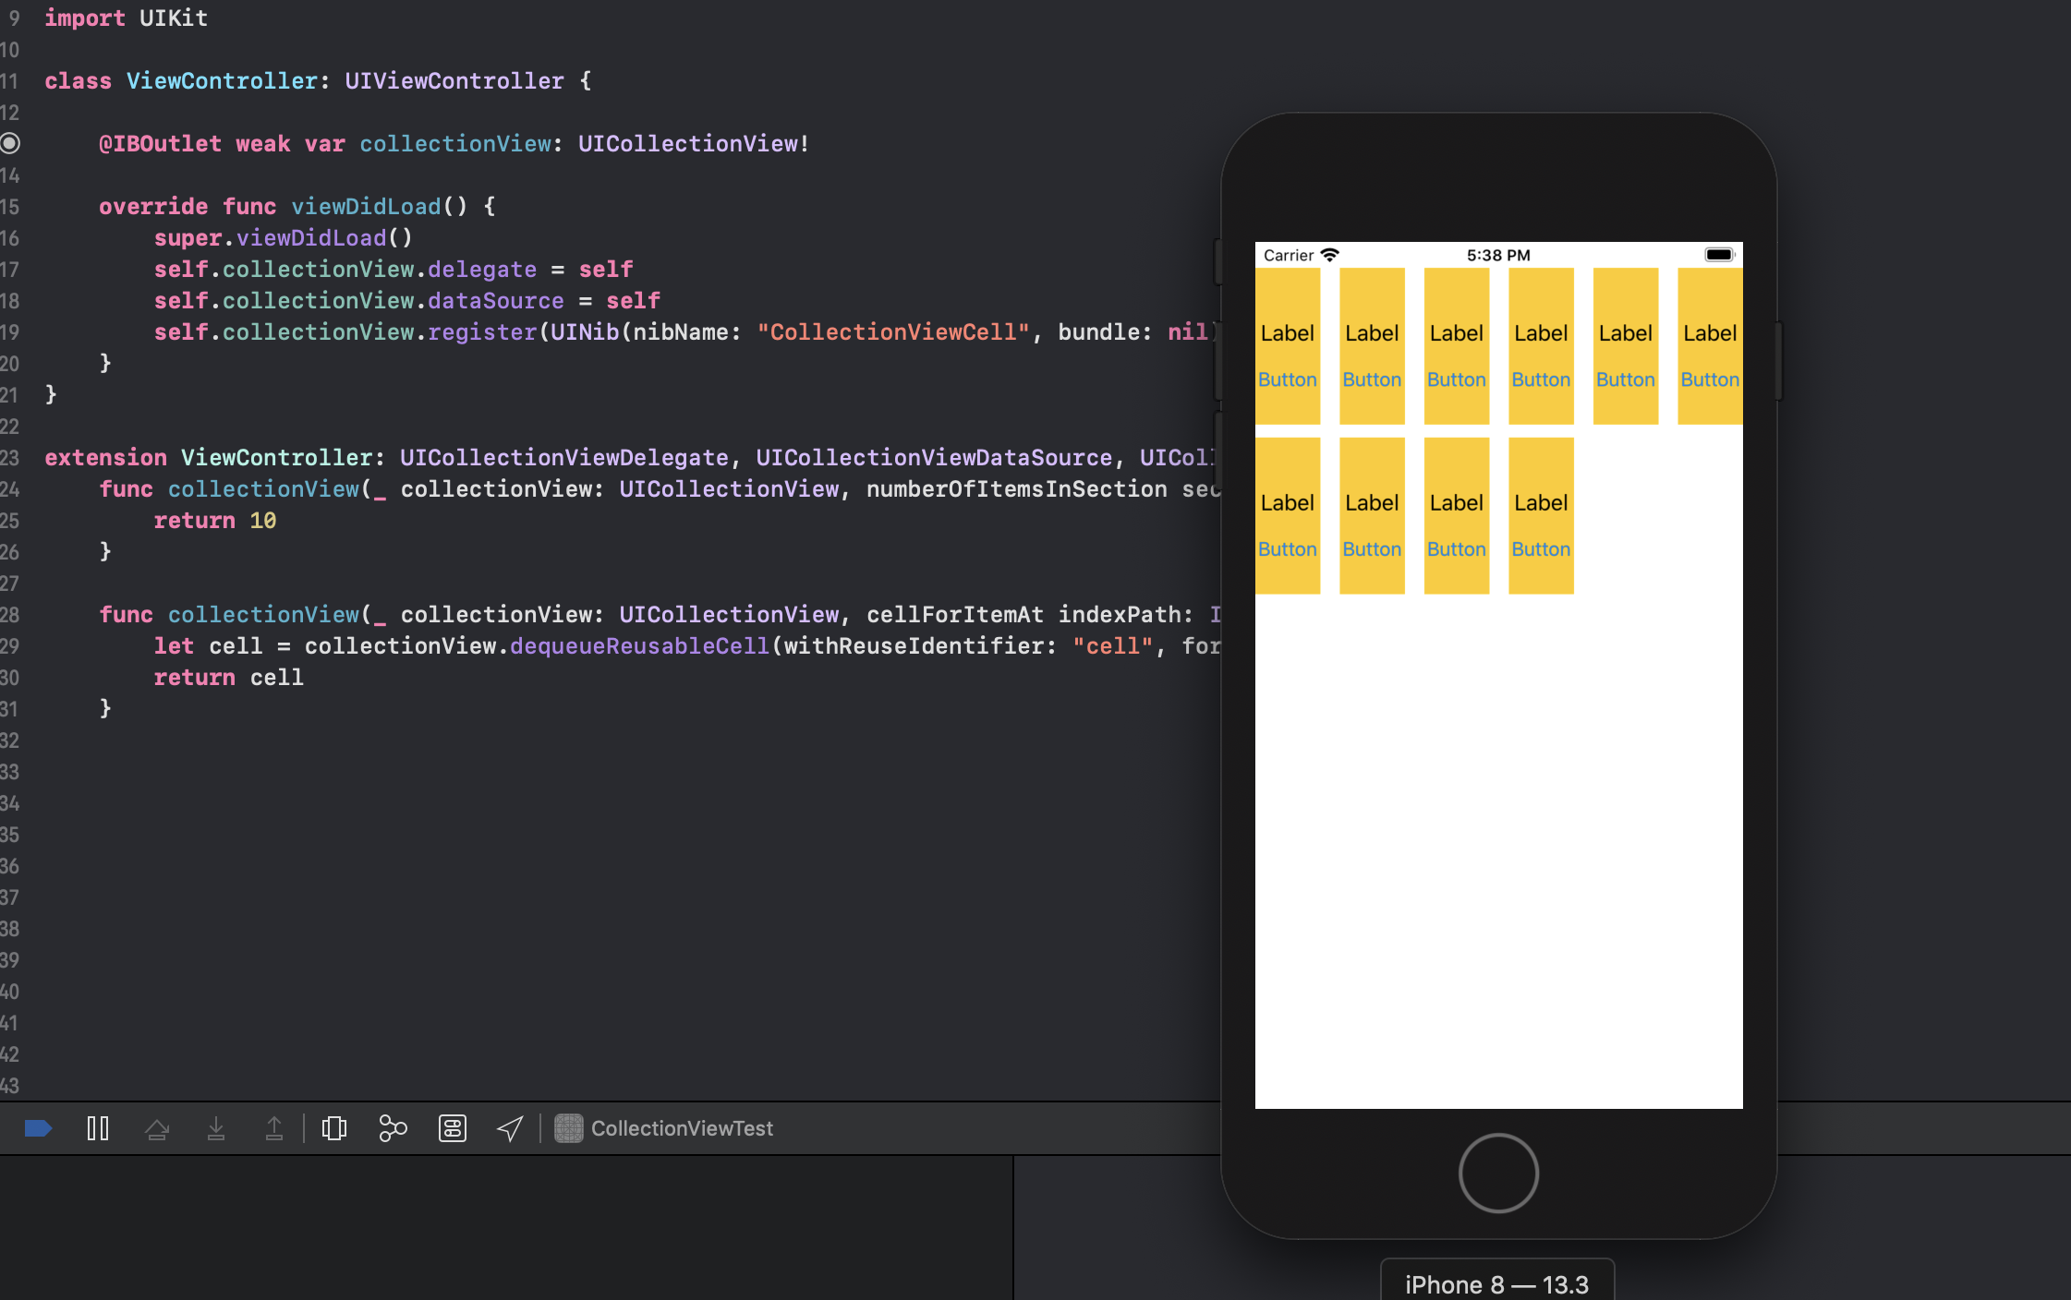This screenshot has width=2071, height=1300.
Task: Pause program execution in debug bar
Action: pos(98,1128)
